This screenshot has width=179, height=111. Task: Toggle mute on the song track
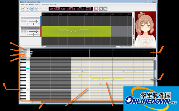(22, 31)
